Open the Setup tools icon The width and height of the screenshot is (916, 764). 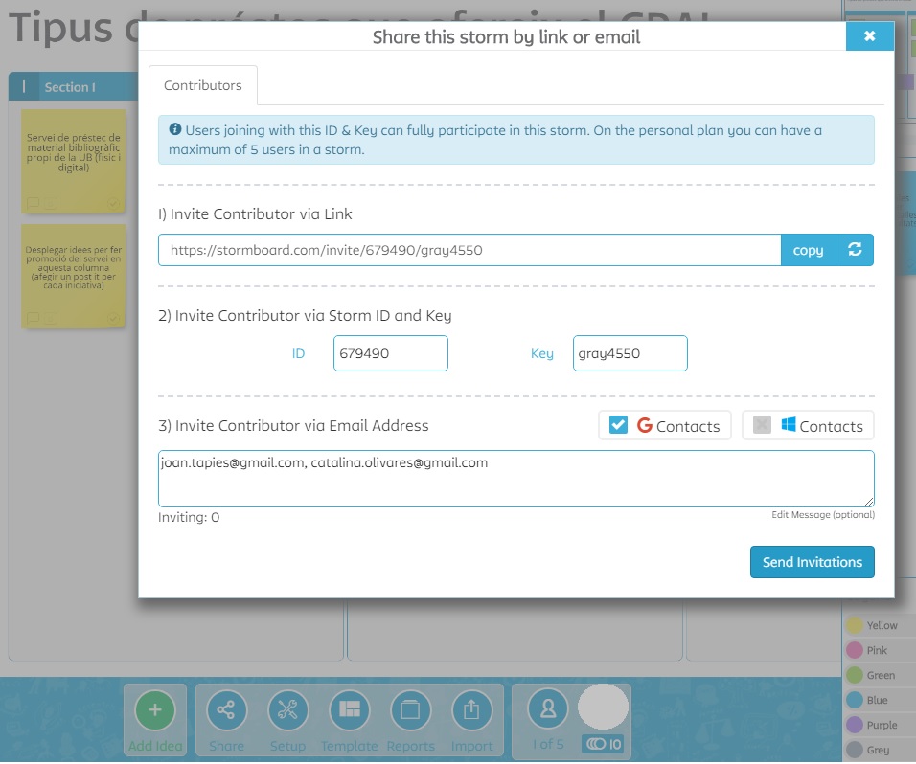pos(287,710)
